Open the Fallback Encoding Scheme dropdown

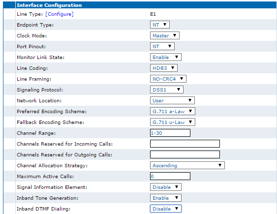tap(173, 122)
